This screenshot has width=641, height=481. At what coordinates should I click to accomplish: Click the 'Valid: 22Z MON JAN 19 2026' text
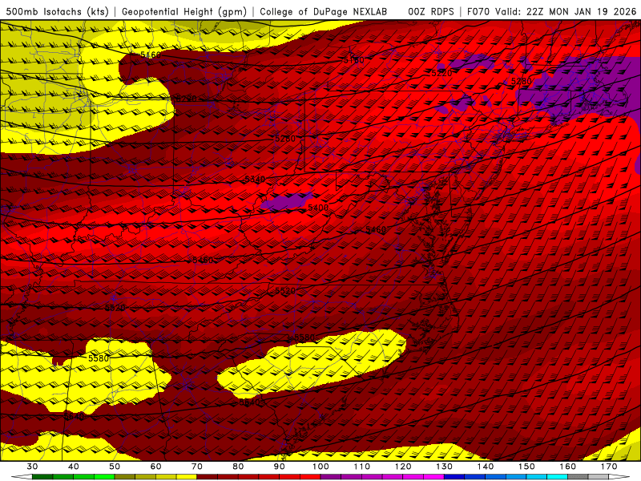point(566,11)
